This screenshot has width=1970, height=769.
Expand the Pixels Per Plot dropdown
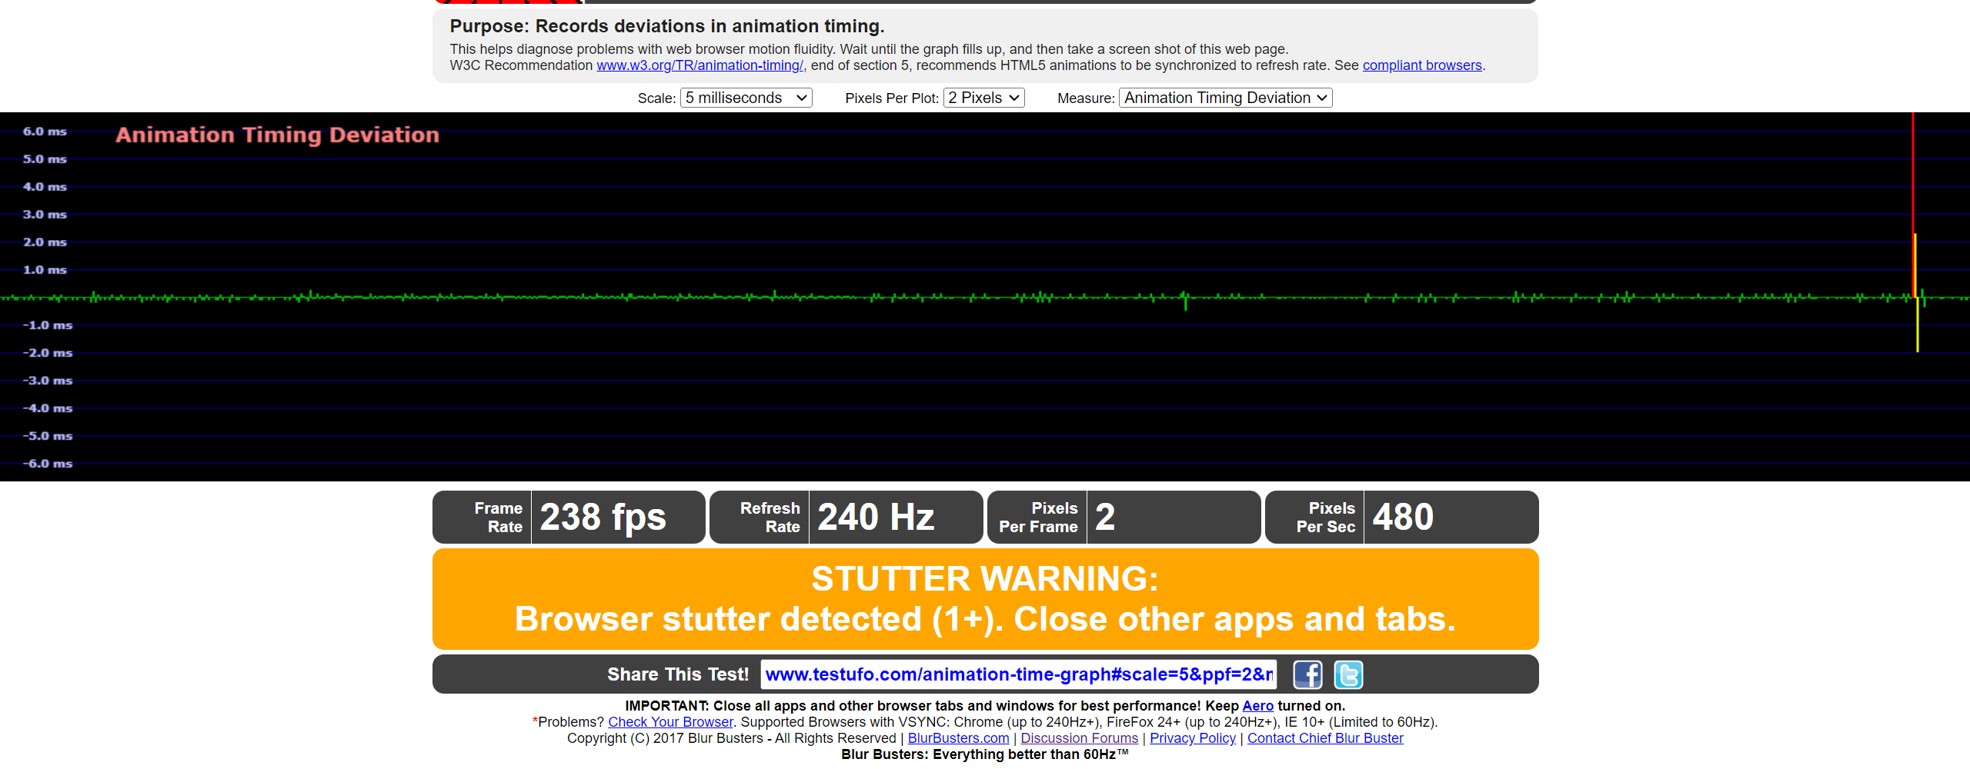point(983,98)
